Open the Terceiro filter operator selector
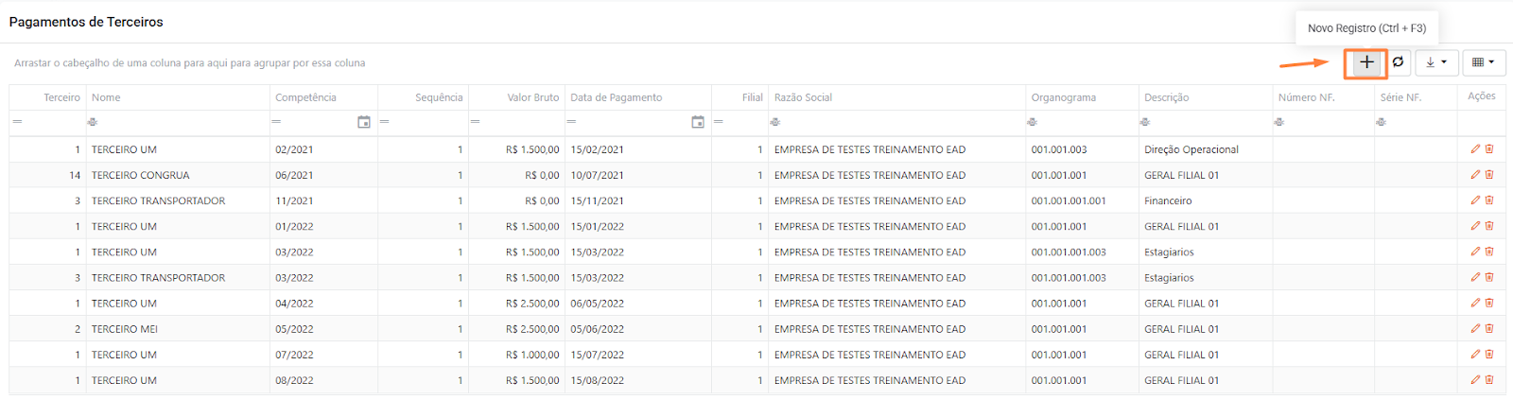Screen dimensions: 1513x400 pos(18,122)
